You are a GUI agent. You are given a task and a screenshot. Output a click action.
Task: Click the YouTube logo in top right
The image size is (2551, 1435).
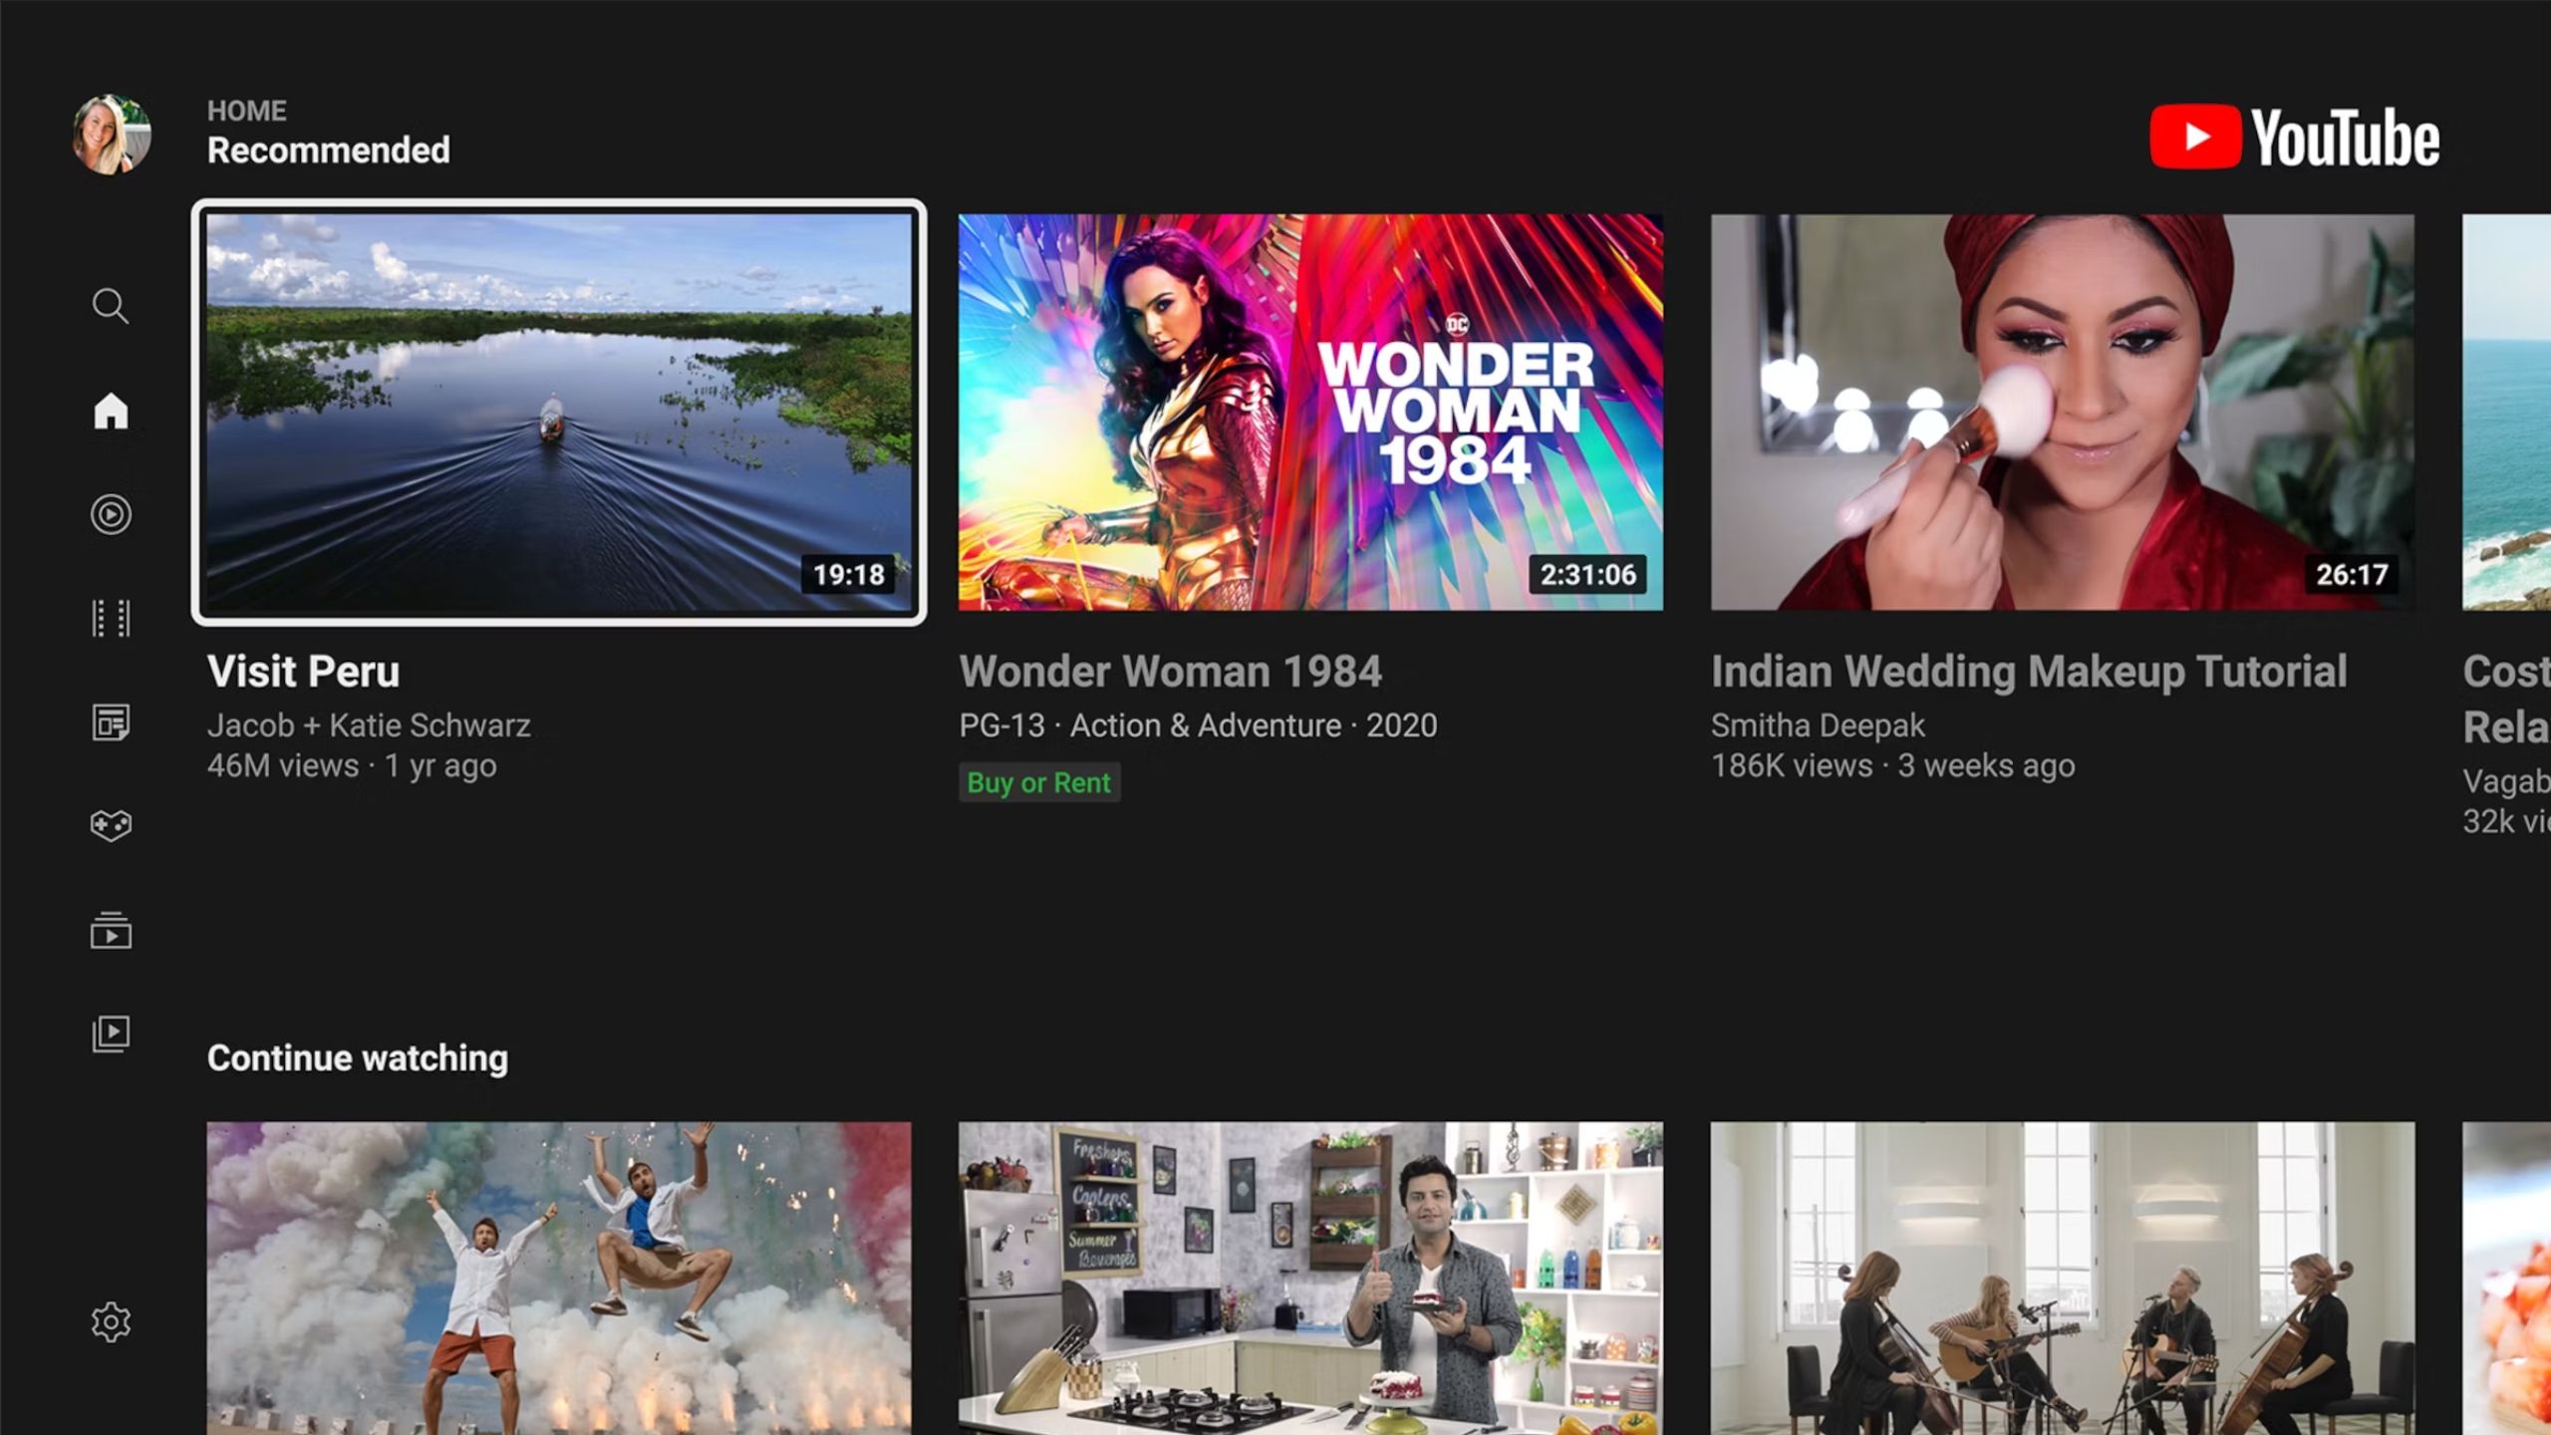pos(2295,135)
